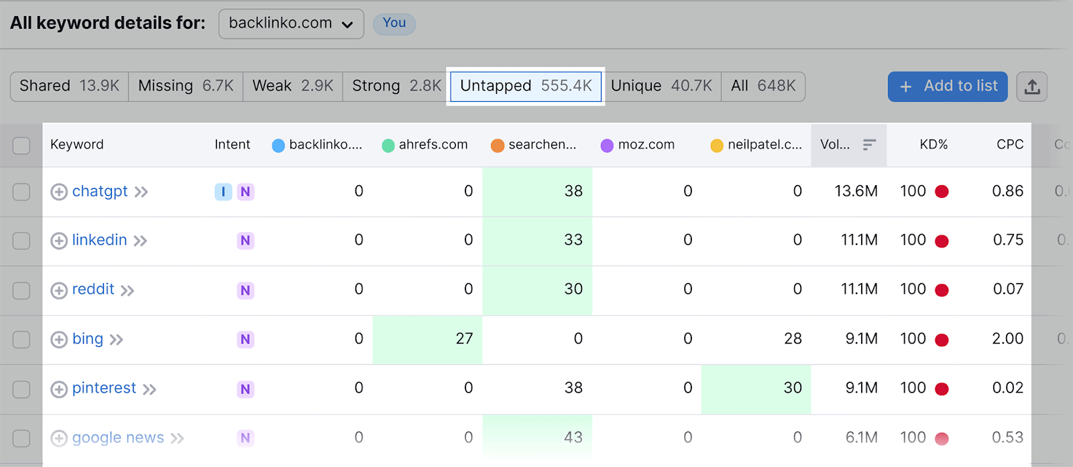Check the reddit row checkbox

(x=21, y=291)
